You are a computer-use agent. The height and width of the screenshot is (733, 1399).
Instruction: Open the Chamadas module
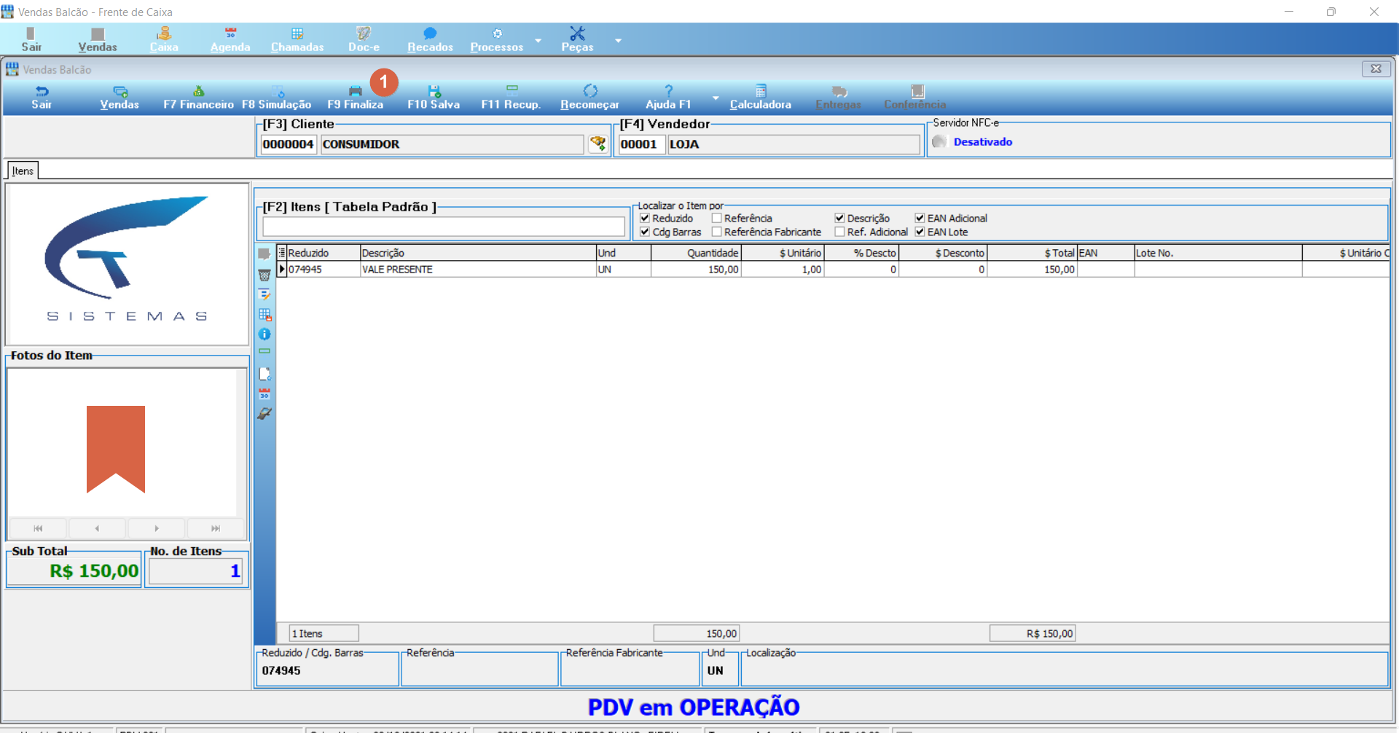point(297,39)
